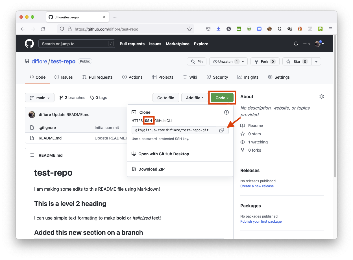Pin the repository to profile
This screenshot has height=260, width=353.
tap(197, 62)
